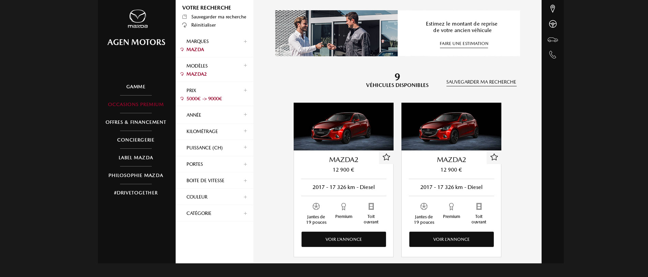The height and width of the screenshot is (277, 648).
Task: Click VOIR L'ANNONCE on the first card
Action: pos(344,239)
